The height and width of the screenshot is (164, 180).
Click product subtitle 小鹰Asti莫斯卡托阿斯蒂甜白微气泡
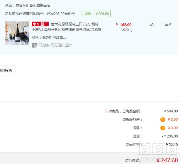[x=59, y=30]
